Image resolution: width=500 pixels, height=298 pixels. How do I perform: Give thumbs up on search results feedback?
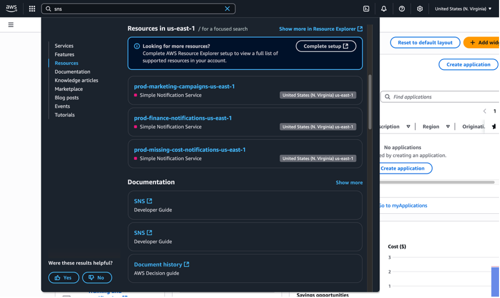64,277
